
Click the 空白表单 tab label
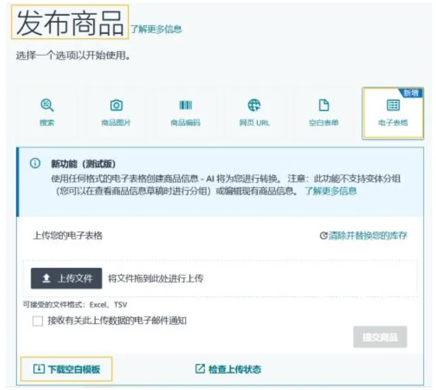tap(324, 123)
